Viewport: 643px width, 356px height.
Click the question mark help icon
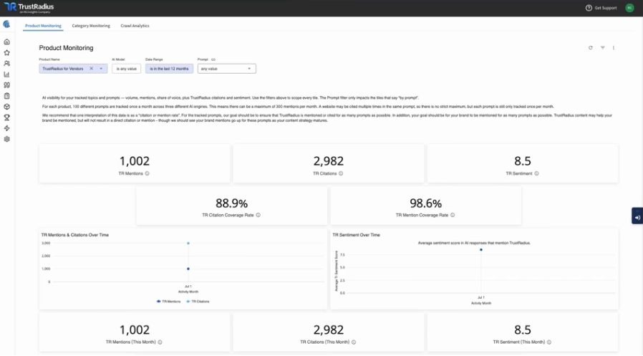point(589,8)
